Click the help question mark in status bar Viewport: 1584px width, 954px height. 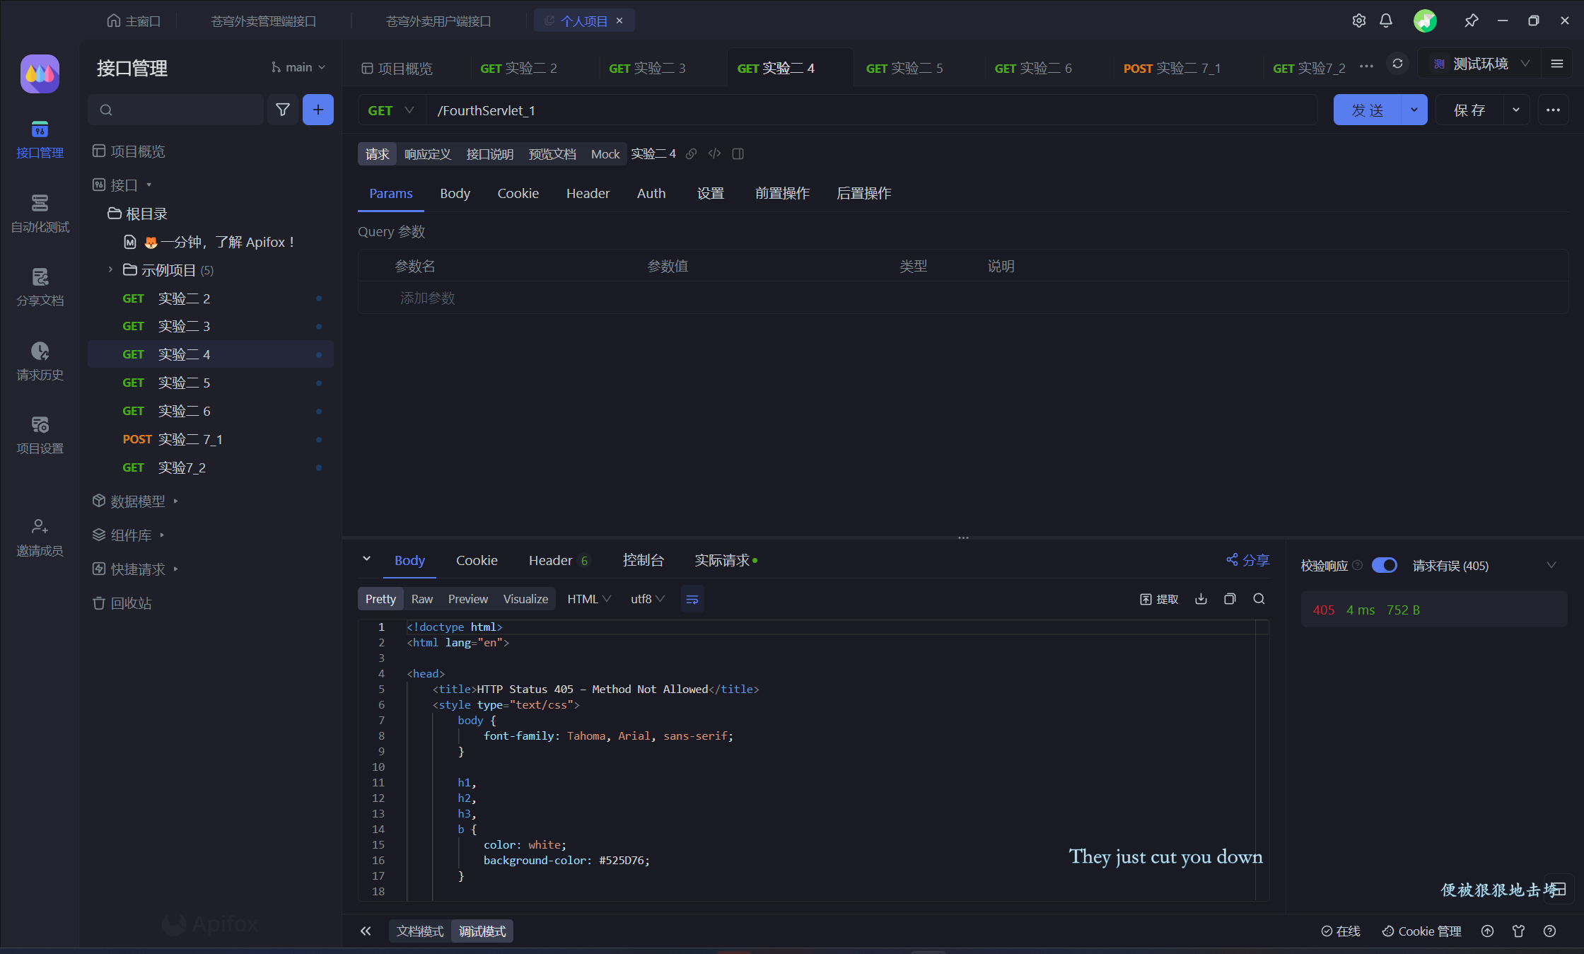1549,931
